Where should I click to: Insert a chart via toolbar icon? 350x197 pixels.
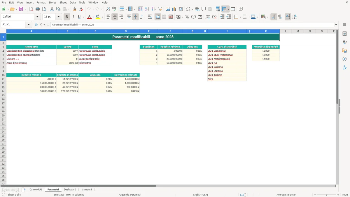coord(174,9)
